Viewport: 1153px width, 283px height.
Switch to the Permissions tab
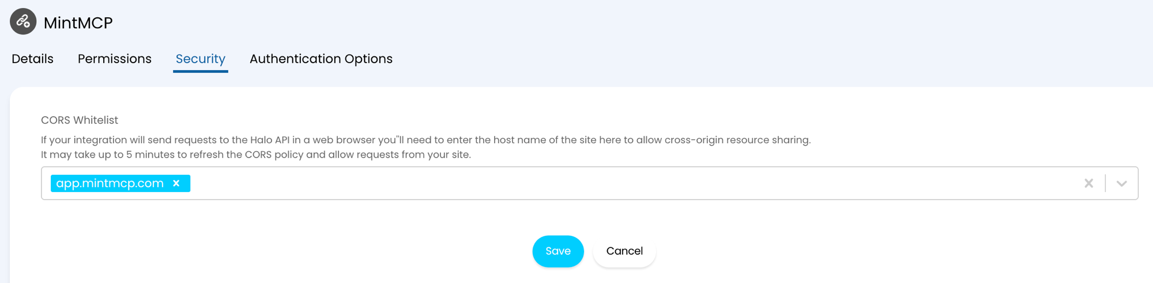115,59
